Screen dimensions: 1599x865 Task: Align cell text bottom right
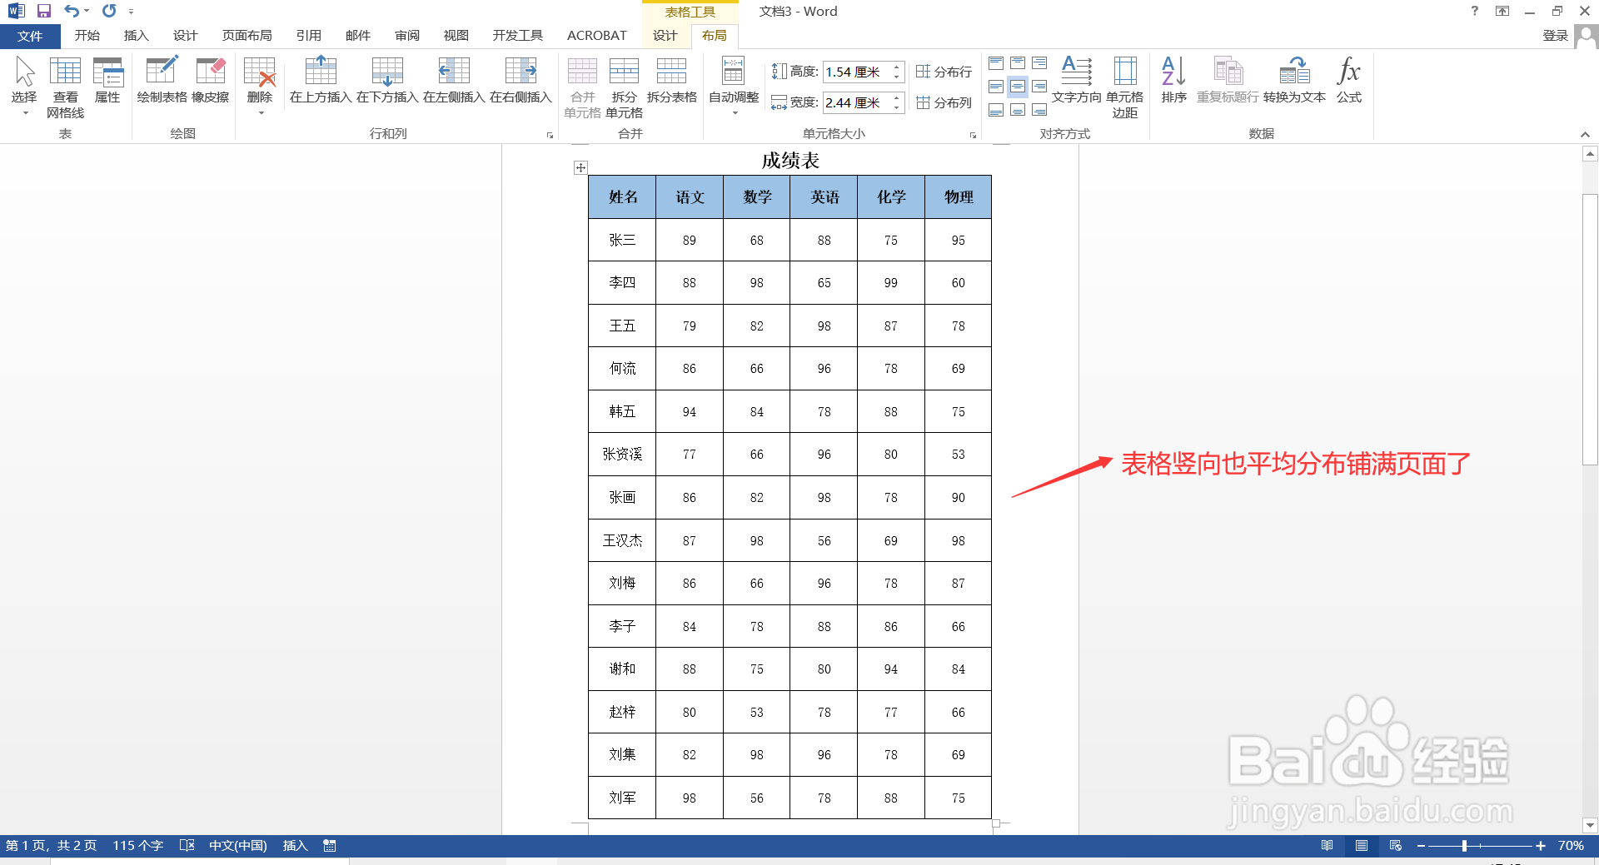[x=1039, y=110]
